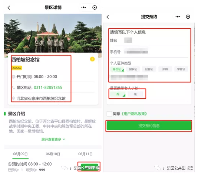Screen dimensions: 198x175
Task: Tap the 景区介绍 section heading
Action: [x=16, y=114]
